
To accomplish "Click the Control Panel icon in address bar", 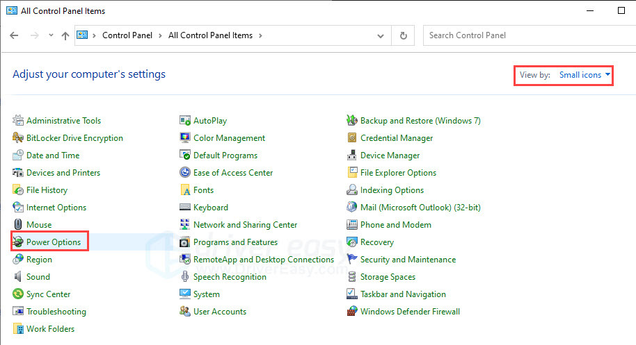I will [x=82, y=35].
